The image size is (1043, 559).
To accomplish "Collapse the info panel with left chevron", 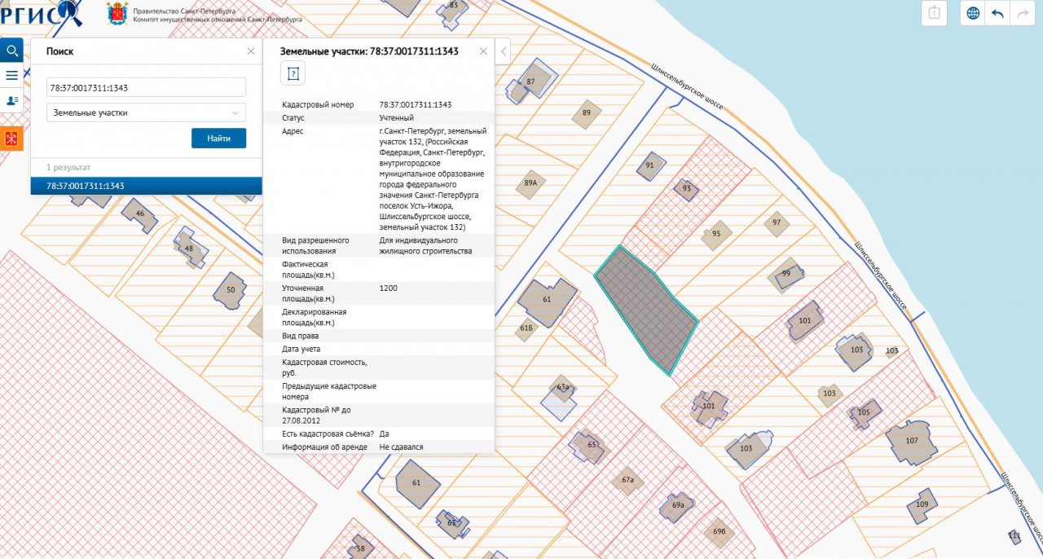I will [503, 51].
